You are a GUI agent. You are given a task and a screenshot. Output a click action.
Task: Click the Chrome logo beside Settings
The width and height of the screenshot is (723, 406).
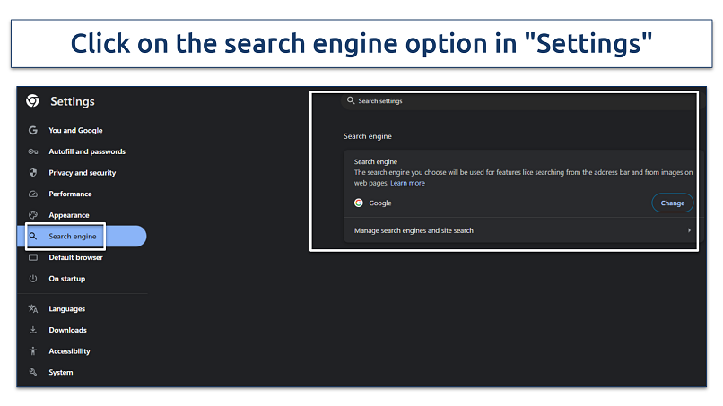click(32, 101)
